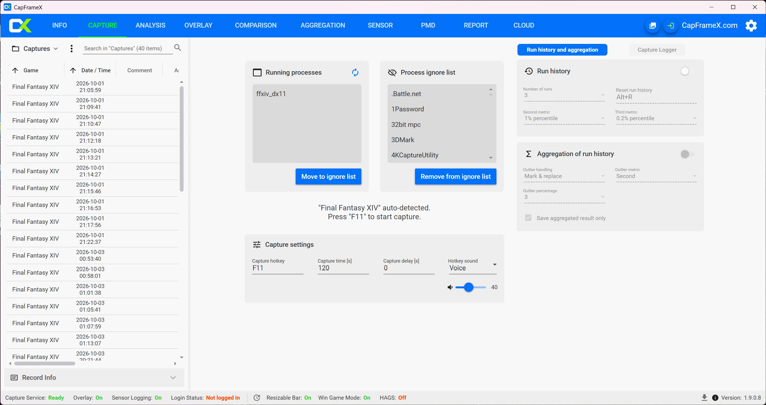Screen dimensions: 766x405
Task: Mute the hotkey sound speaker icon
Action: pyautogui.click(x=450, y=287)
